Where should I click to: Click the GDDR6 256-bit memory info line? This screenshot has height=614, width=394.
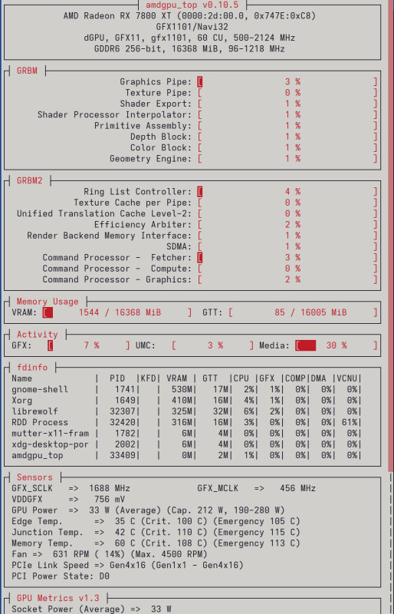(x=189, y=48)
